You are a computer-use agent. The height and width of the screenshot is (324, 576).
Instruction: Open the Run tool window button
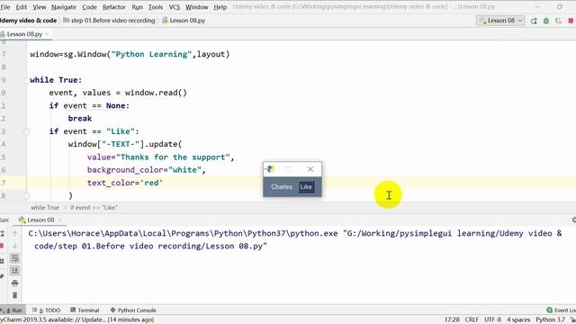coord(12,310)
